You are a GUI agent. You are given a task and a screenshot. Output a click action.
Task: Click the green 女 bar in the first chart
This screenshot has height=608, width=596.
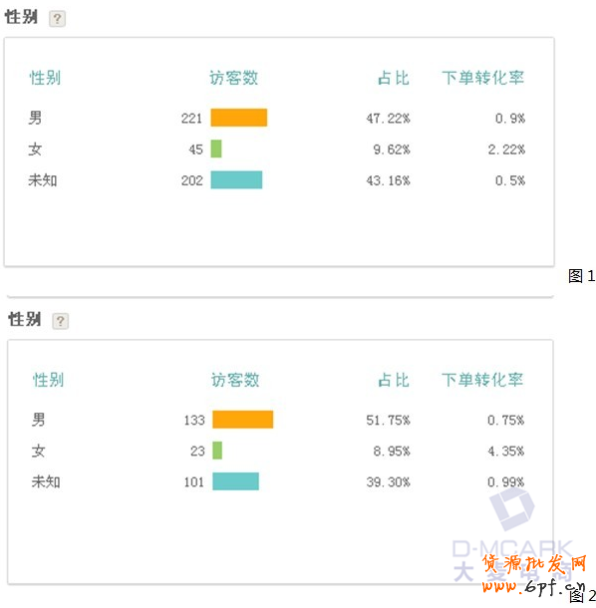click(216, 149)
